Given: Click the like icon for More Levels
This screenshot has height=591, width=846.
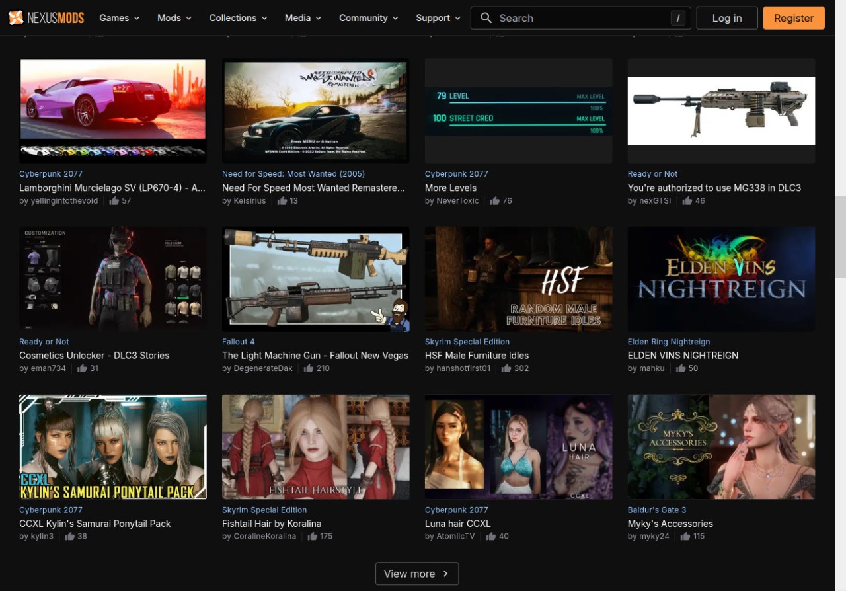Looking at the screenshot, I should (494, 200).
